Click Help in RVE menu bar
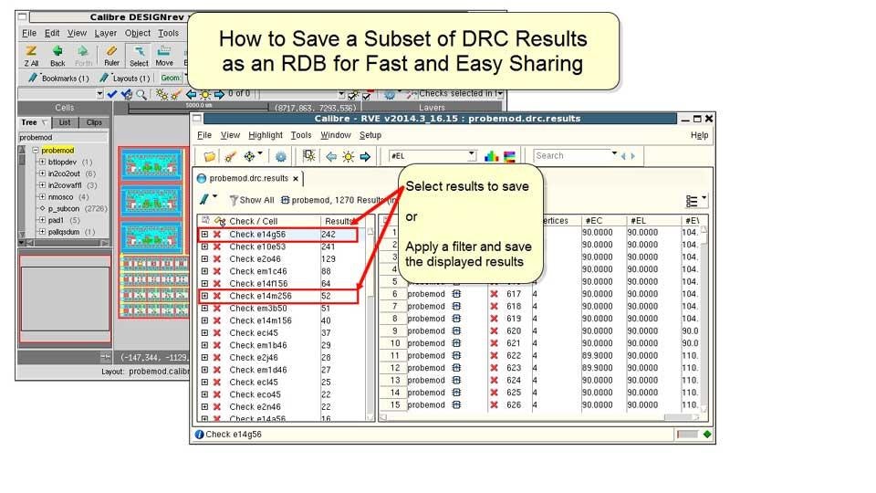Screen dimensions: 876x493 pos(699,135)
